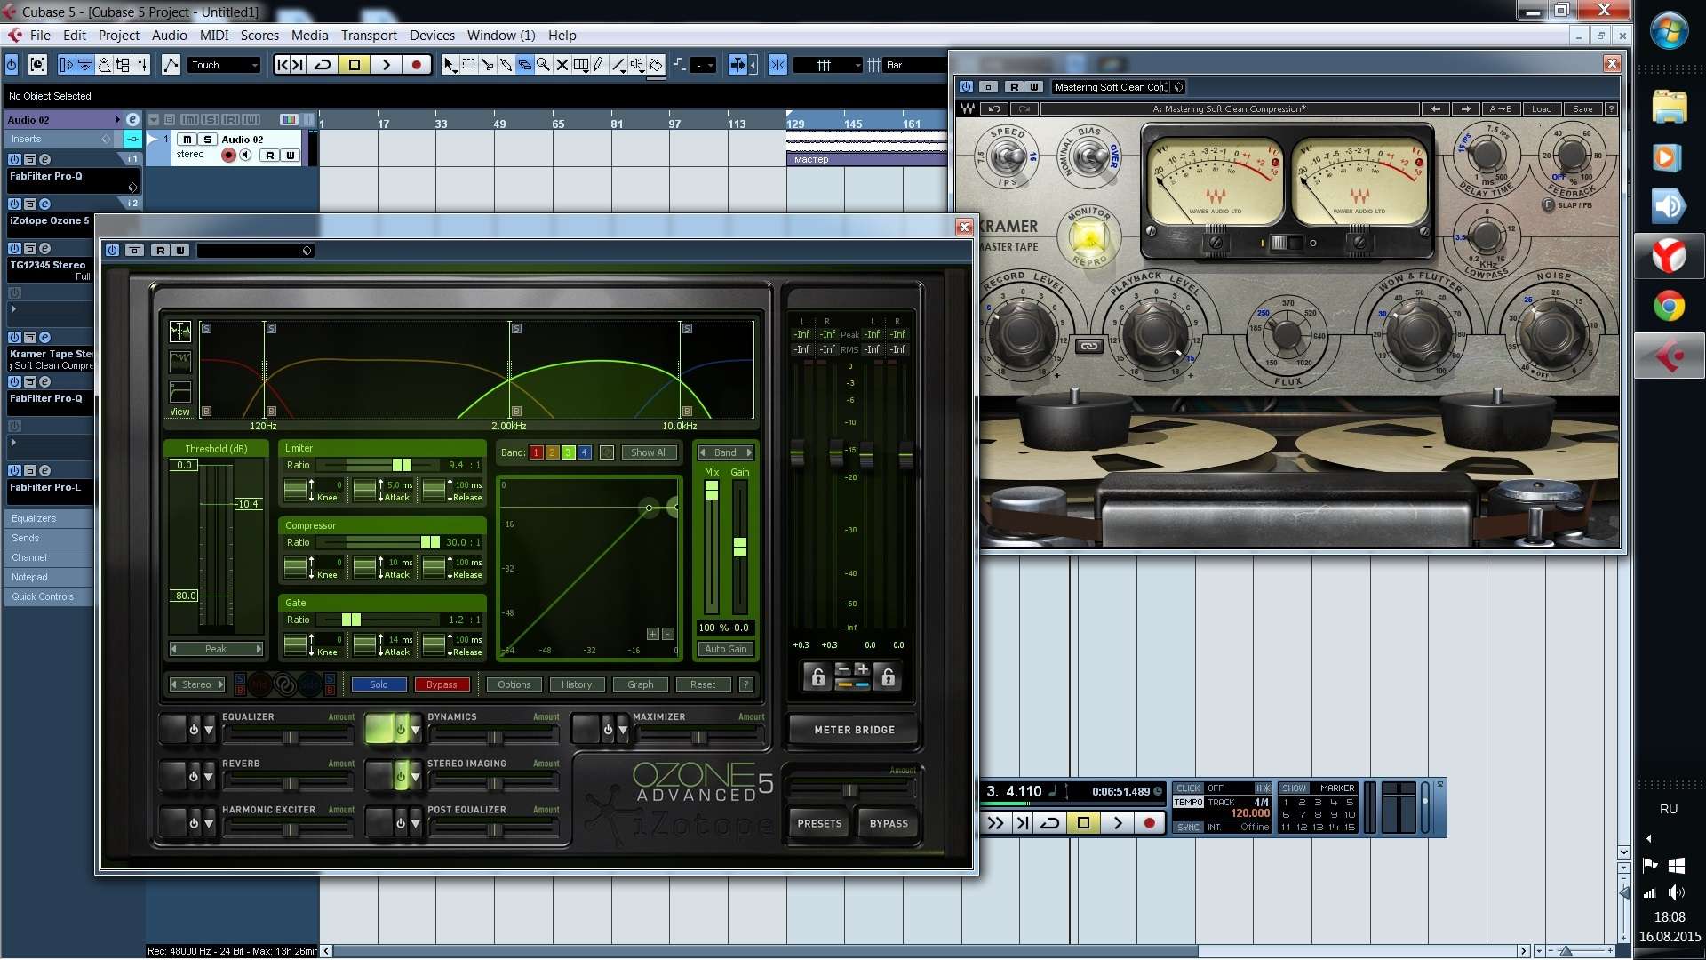Hit Record in the top toolbar
The height and width of the screenshot is (960, 1706).
(416, 65)
